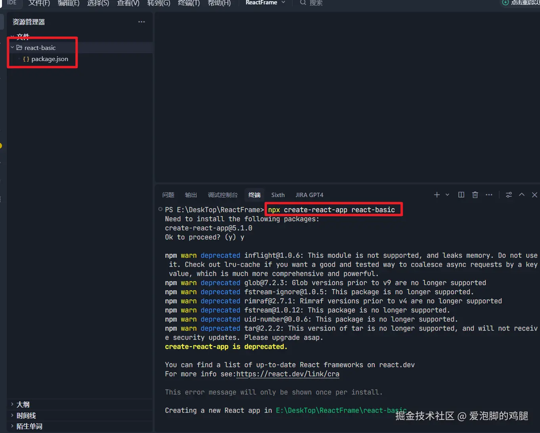
Task: Select react-basic folder icon
Action: tap(19, 48)
